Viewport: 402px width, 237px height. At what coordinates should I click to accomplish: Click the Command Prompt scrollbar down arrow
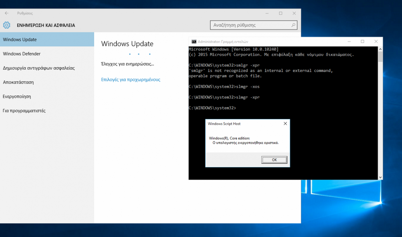point(380,177)
